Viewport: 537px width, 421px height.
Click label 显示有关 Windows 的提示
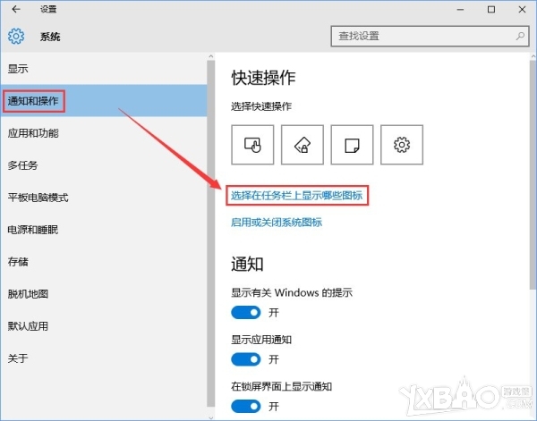pyautogui.click(x=292, y=293)
